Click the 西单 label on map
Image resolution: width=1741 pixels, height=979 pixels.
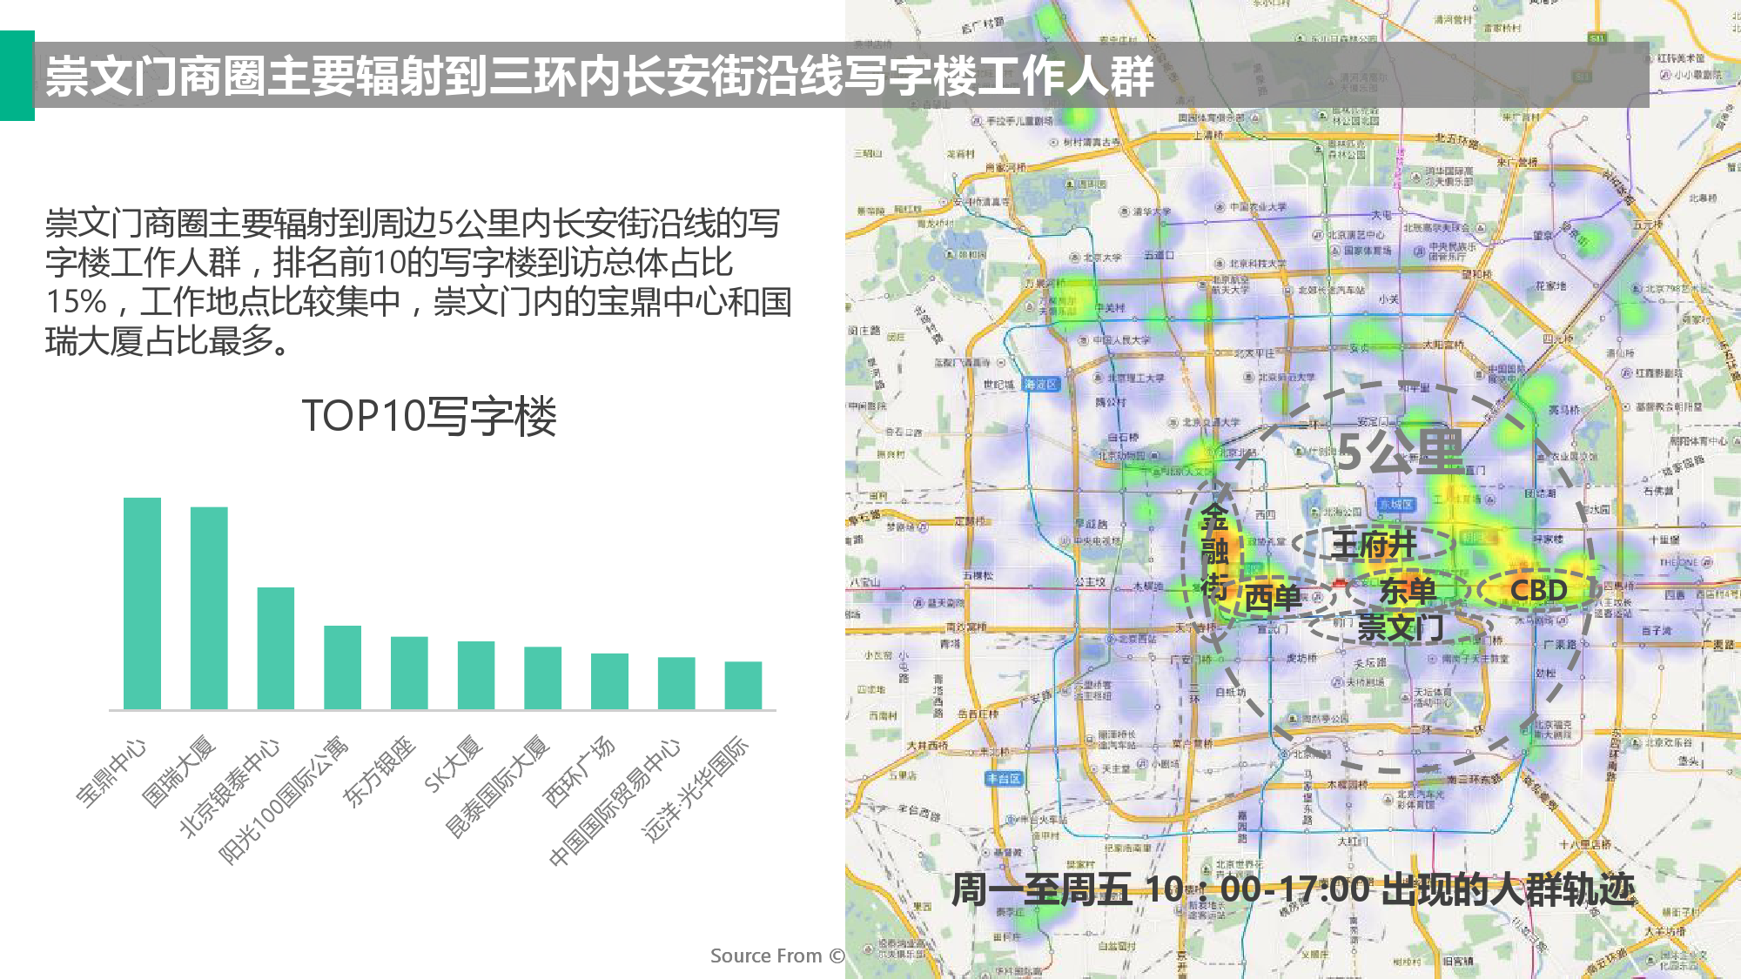point(1272,598)
